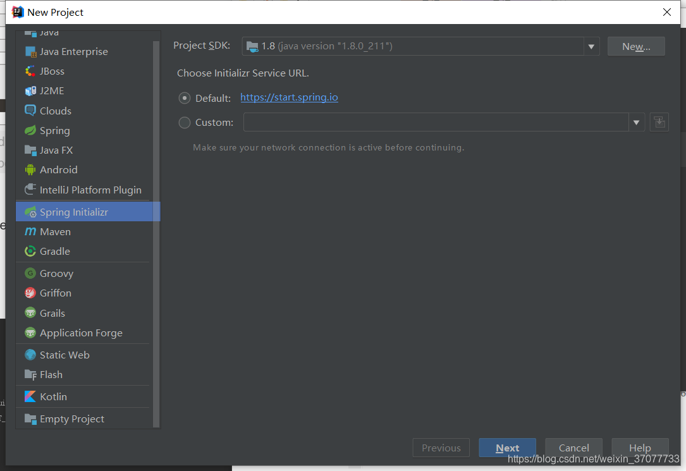Screen dimensions: 686x471
Task: Click the Spring green leaf icon
Action: click(x=30, y=130)
